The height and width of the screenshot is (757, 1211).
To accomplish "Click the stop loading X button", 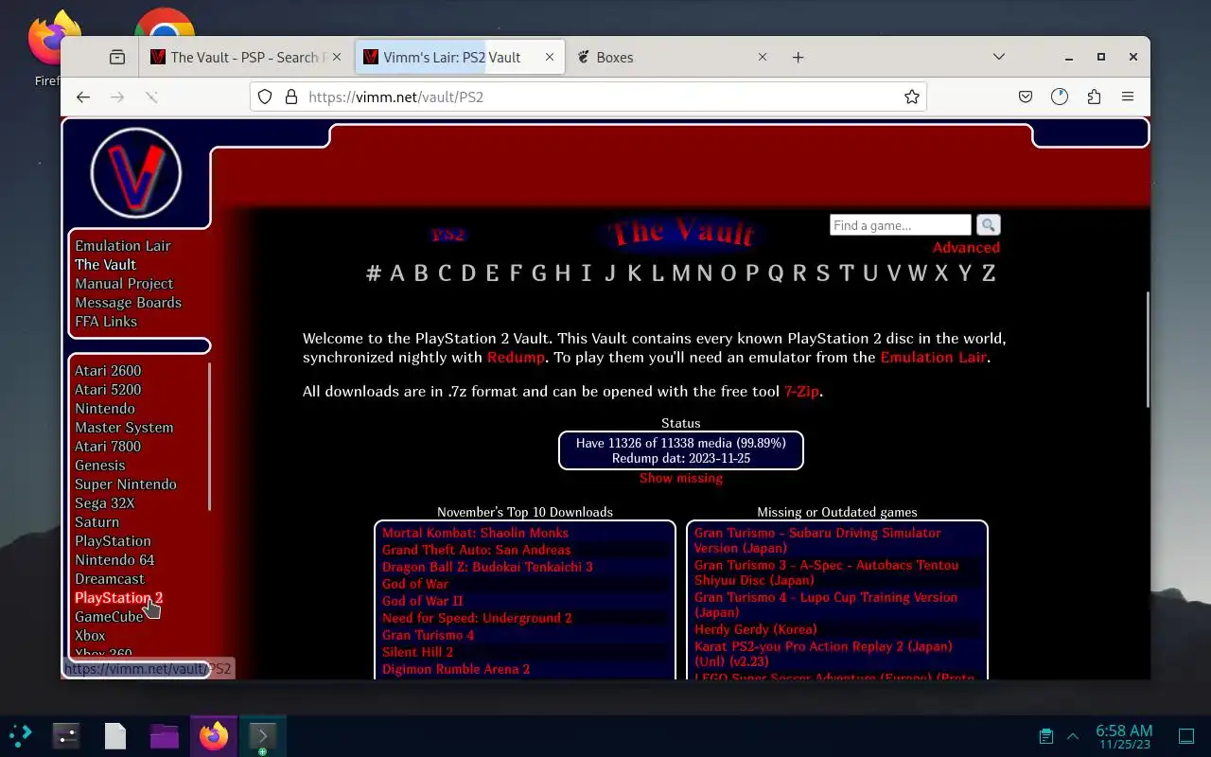I will coord(151,97).
